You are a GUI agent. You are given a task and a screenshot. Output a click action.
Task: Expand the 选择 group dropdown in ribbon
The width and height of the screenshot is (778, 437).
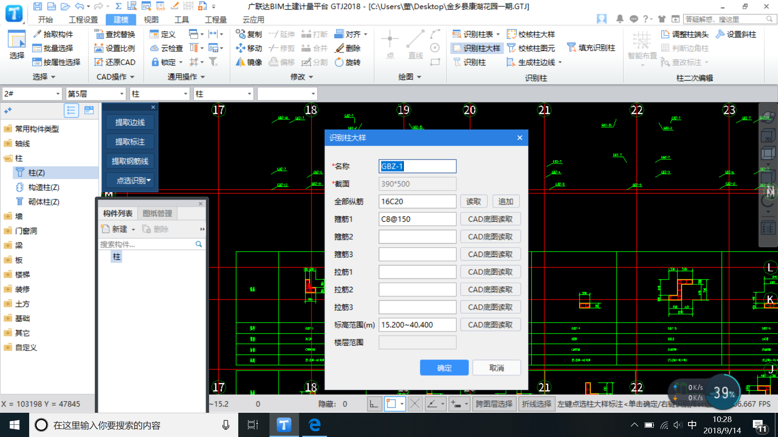click(44, 77)
